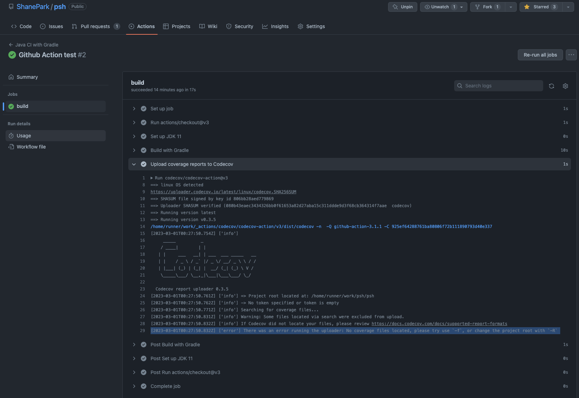Open the psh repository link
The width and height of the screenshot is (579, 398).
(60, 7)
